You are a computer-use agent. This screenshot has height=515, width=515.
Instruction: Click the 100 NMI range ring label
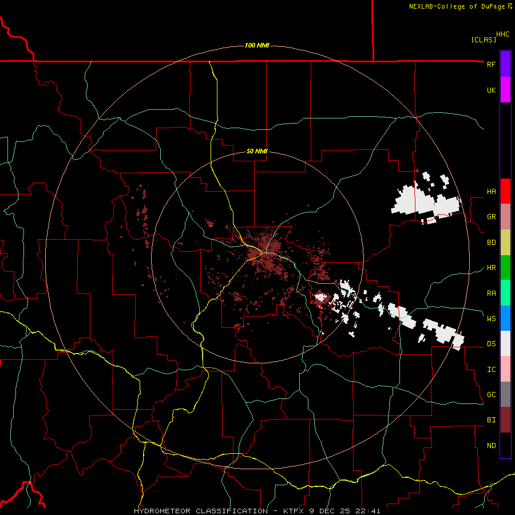tap(257, 45)
